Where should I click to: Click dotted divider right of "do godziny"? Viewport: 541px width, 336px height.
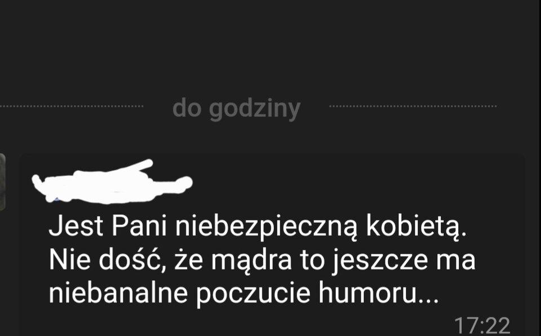click(x=413, y=107)
